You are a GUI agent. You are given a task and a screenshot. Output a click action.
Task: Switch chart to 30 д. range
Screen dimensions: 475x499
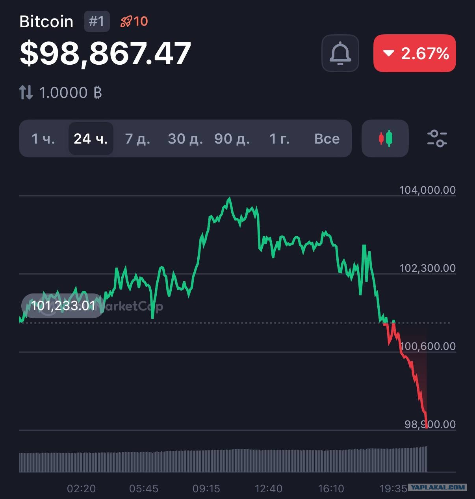click(x=185, y=138)
